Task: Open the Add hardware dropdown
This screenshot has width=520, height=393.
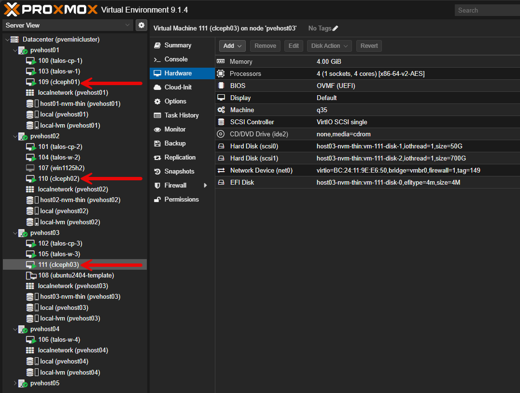Action: click(232, 46)
